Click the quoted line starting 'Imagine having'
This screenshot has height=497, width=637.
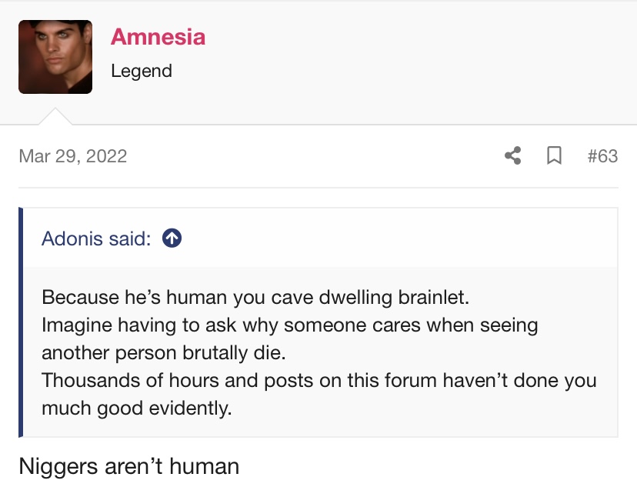click(x=290, y=325)
